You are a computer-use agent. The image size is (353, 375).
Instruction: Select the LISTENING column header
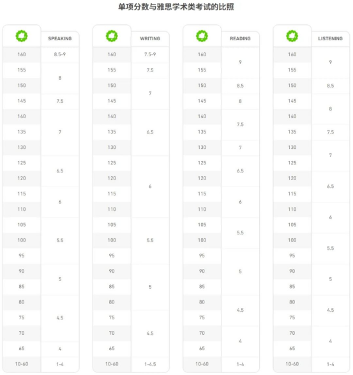(x=330, y=38)
